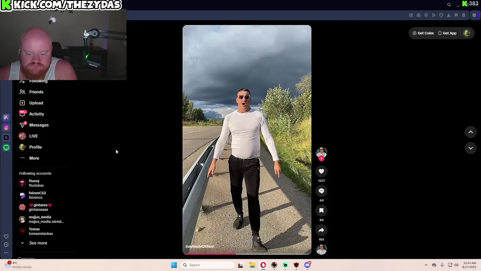Viewport: 481px width, 271px height.
Task: Click the Get App button
Action: [x=447, y=33]
